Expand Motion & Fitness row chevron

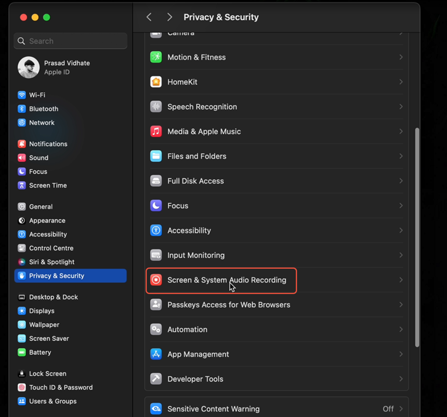pyautogui.click(x=401, y=57)
